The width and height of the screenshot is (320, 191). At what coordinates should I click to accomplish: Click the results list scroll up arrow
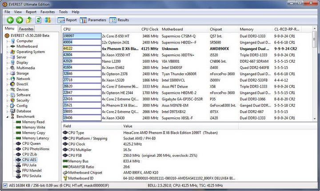coord(315,29)
